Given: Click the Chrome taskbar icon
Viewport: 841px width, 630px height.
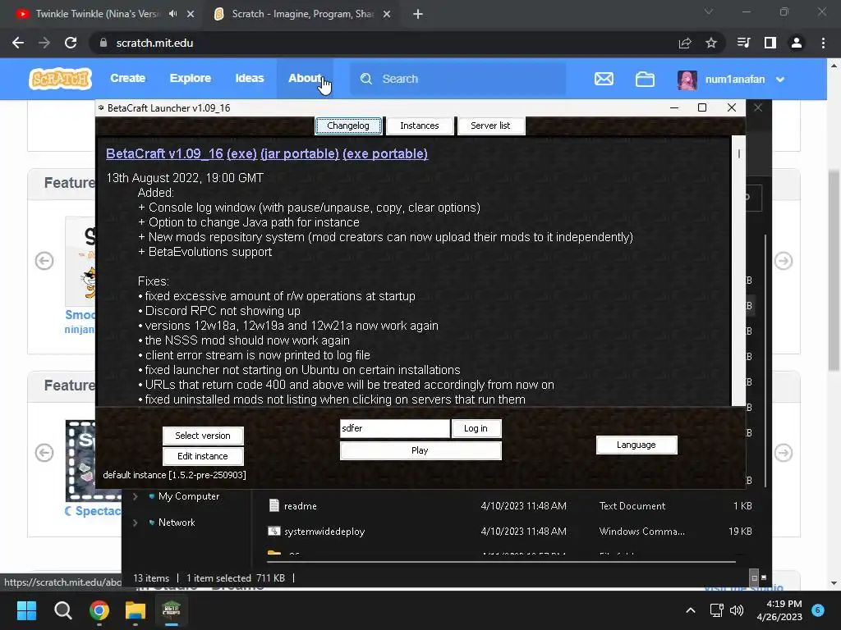Looking at the screenshot, I should [99, 610].
